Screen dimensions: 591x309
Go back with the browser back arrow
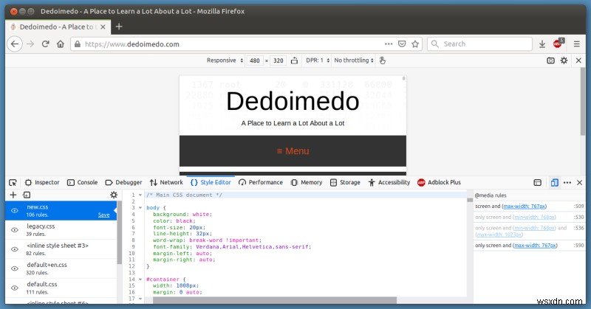point(15,44)
